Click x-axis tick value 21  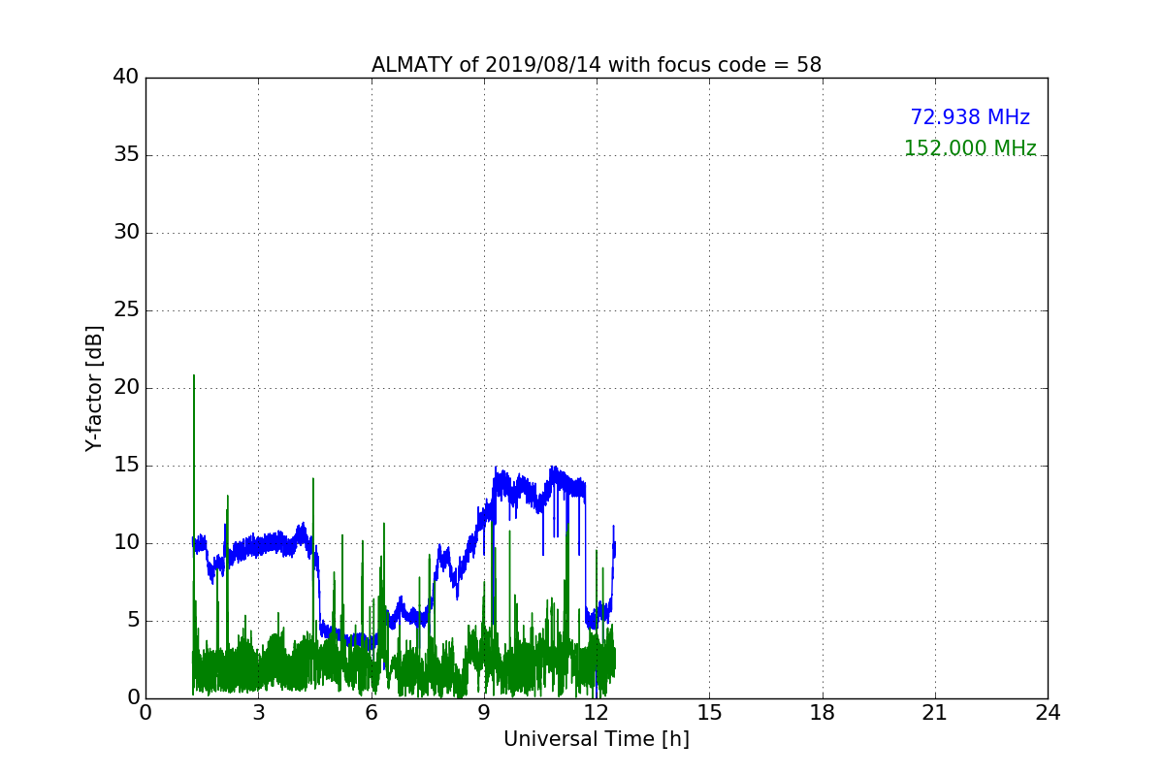coord(935,713)
